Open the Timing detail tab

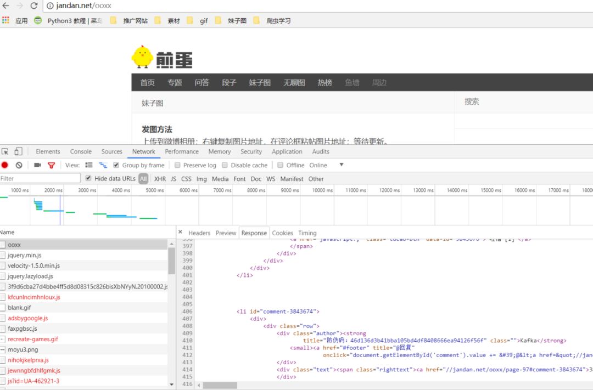tap(307, 233)
